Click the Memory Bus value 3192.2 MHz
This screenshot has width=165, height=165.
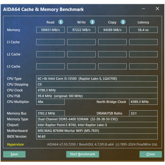click(x=50, y=113)
